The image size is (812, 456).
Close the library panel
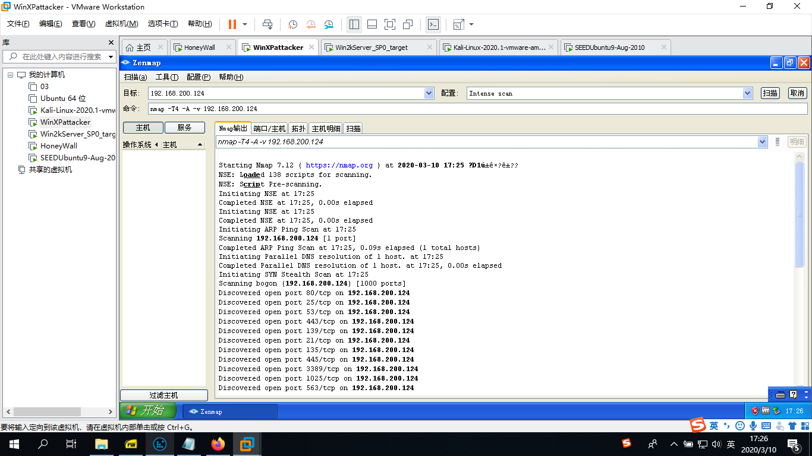click(x=111, y=43)
